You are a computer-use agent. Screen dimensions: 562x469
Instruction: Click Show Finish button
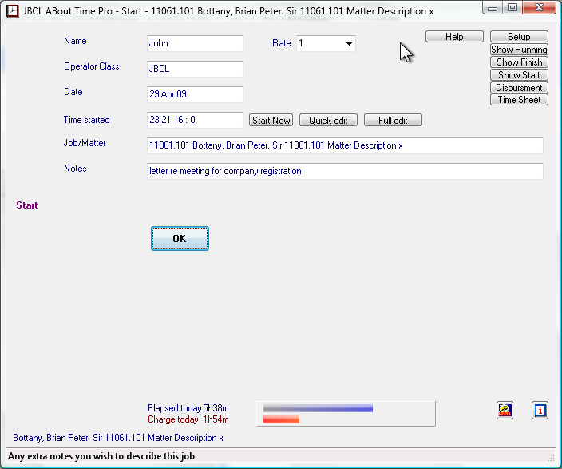519,62
